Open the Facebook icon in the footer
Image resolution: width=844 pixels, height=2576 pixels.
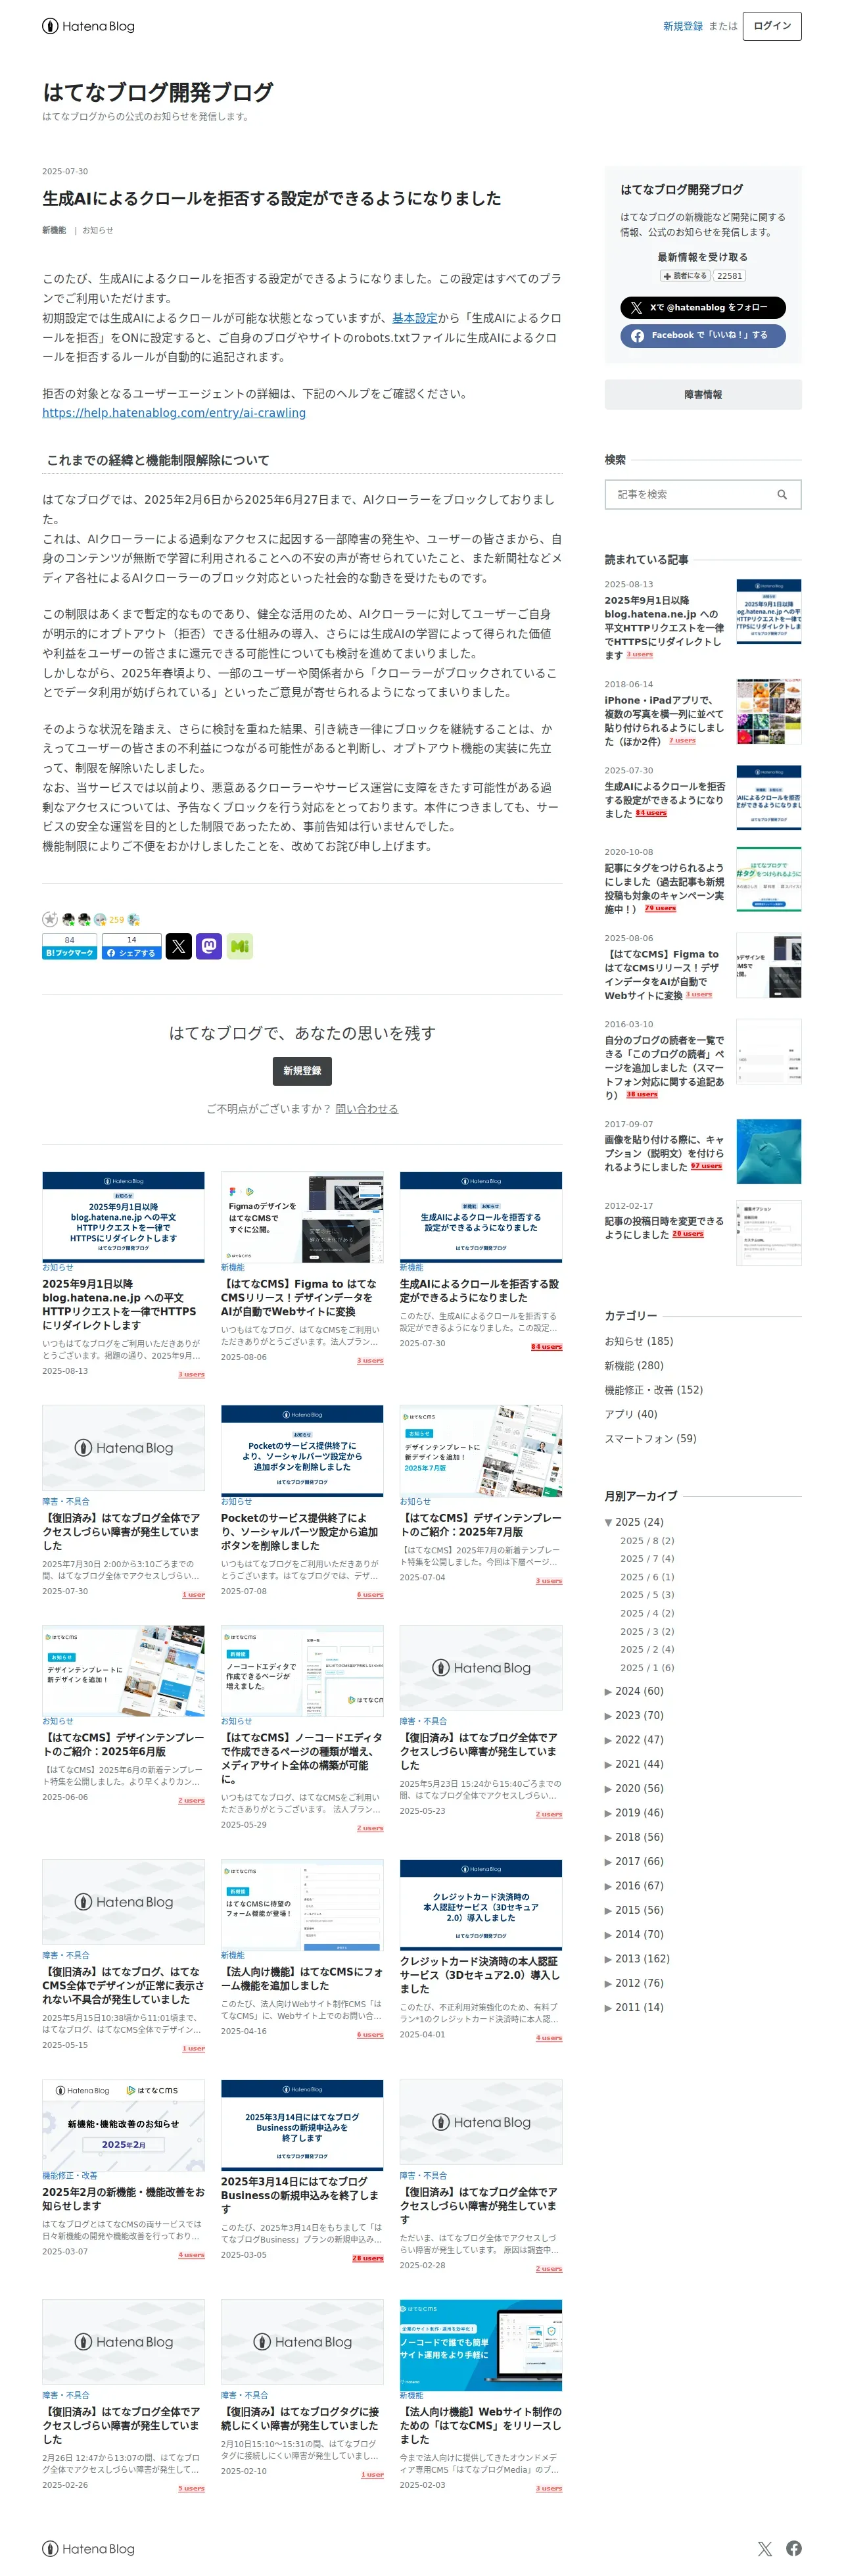point(794,2548)
